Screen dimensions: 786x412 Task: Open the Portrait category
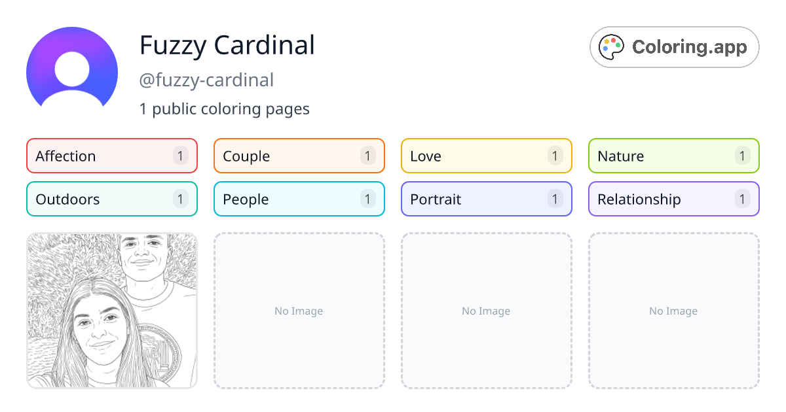[x=486, y=199]
